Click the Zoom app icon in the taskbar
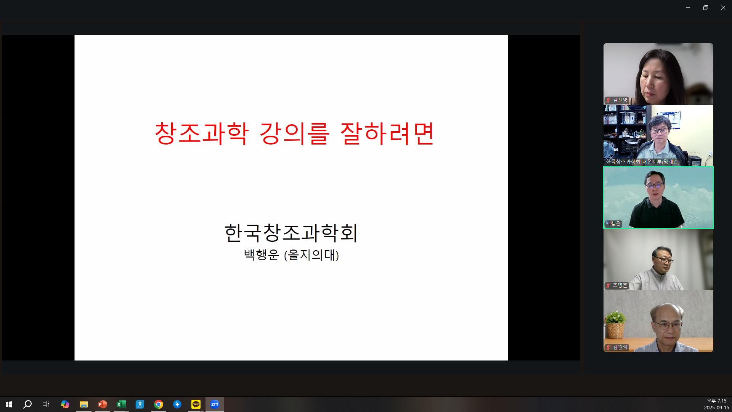 tap(215, 404)
